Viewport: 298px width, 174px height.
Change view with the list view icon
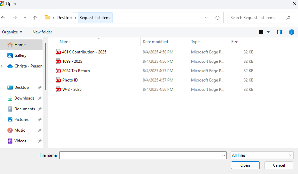pyautogui.click(x=261, y=32)
